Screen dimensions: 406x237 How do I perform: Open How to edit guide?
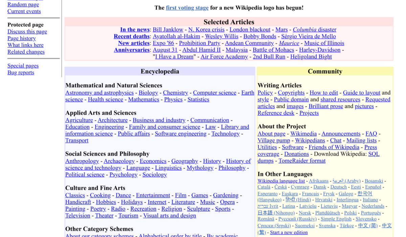click(324, 93)
